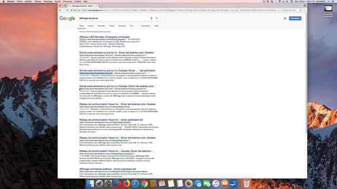Open Calendar from the Dock
337x189 pixels.
click(x=162, y=183)
